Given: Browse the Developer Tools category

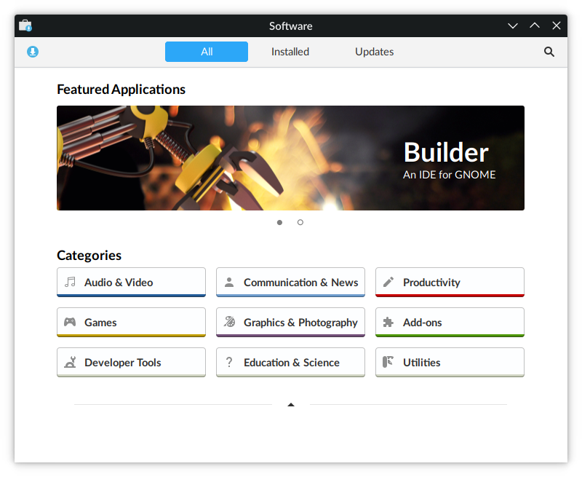Looking at the screenshot, I should click(132, 363).
